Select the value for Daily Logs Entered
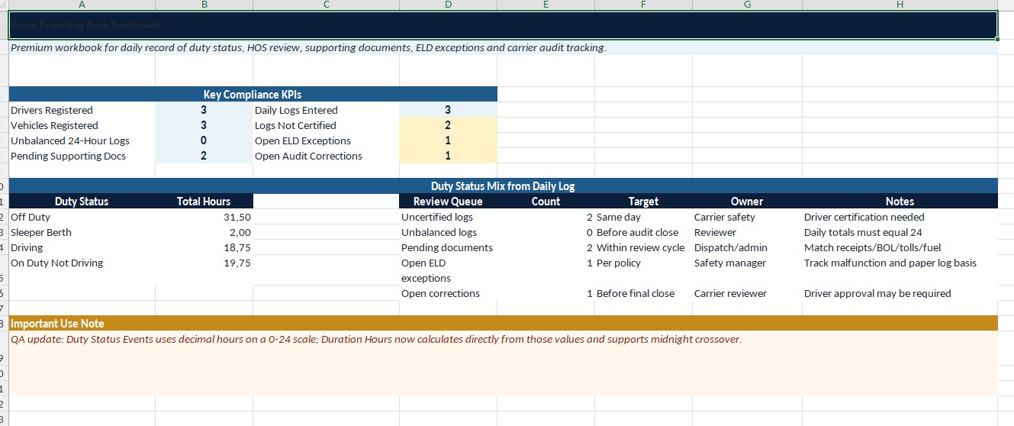Image resolution: width=1014 pixels, height=426 pixels. pos(448,110)
